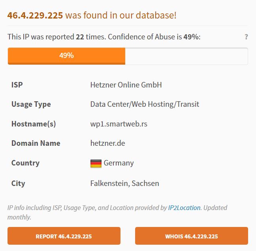Image resolution: width=256 pixels, height=251 pixels.
Task: Click the Usage Type row label
Action: 31,104
